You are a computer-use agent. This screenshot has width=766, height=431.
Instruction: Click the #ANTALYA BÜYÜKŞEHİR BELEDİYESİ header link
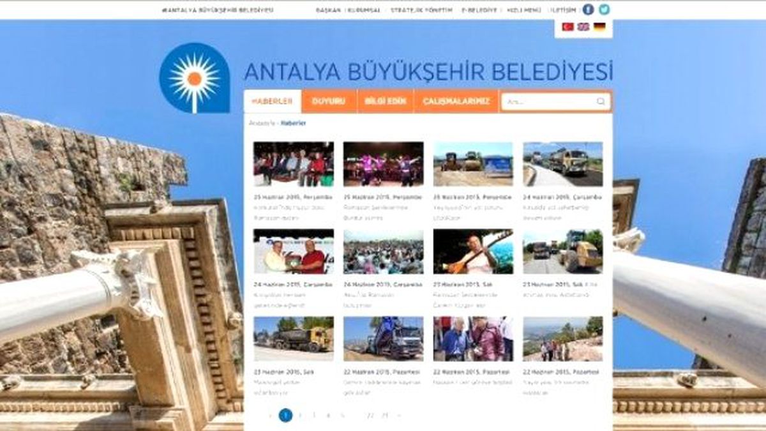pos(218,10)
